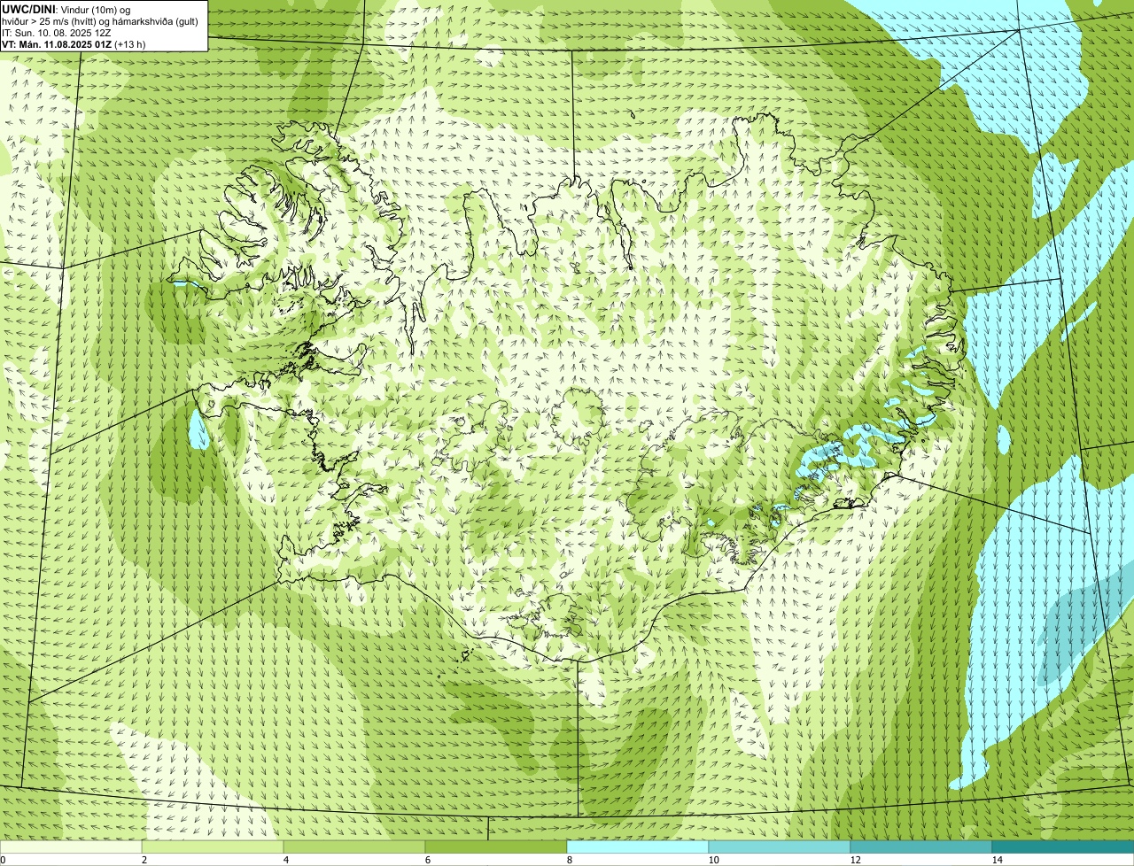Click the 'UWC/DINI: Vindur (10m) og' title line

pyautogui.click(x=66, y=9)
